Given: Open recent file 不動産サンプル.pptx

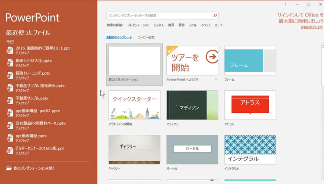Looking at the screenshot, I should pyautogui.click(x=32, y=98).
